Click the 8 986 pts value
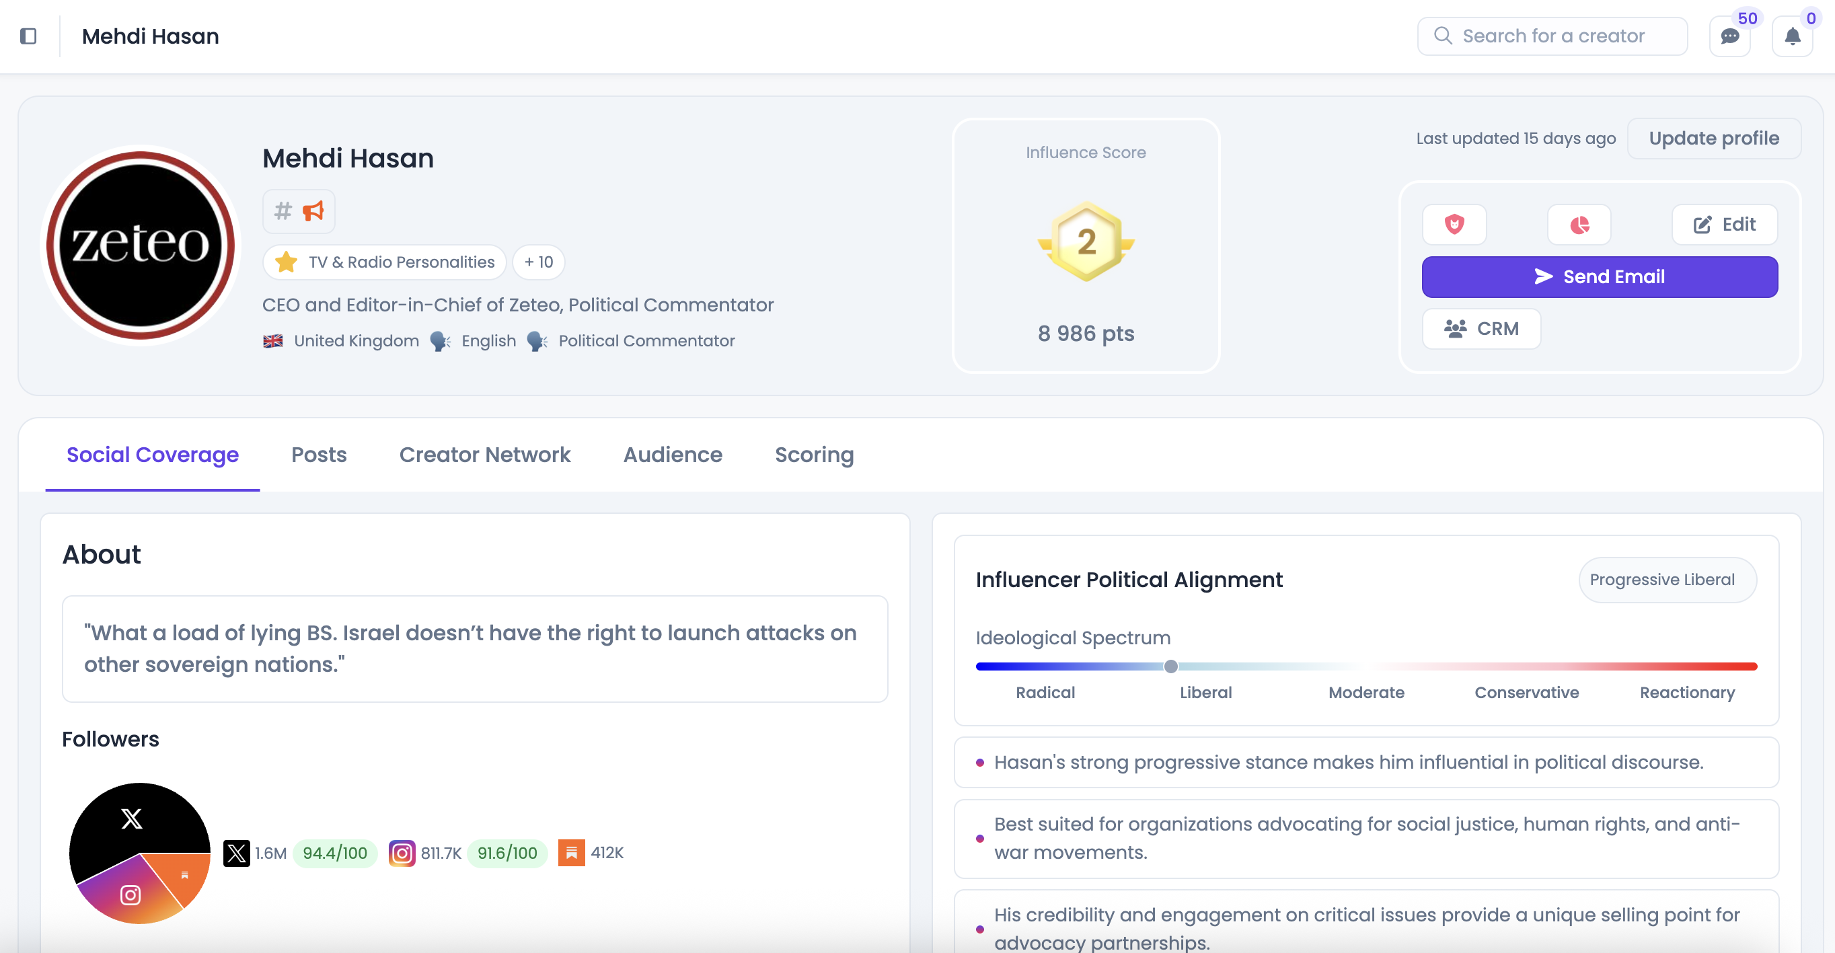 click(x=1086, y=334)
